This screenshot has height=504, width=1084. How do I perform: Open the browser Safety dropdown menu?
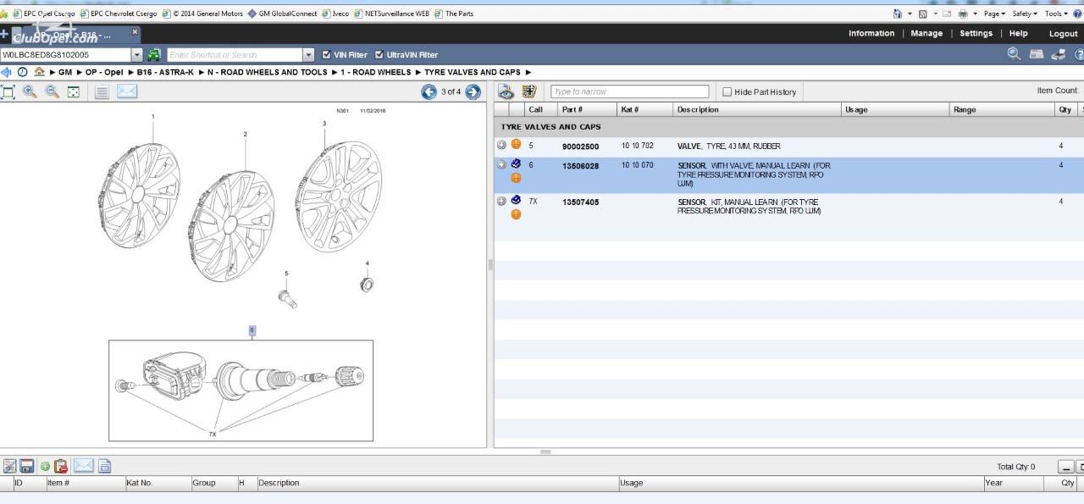(1025, 14)
